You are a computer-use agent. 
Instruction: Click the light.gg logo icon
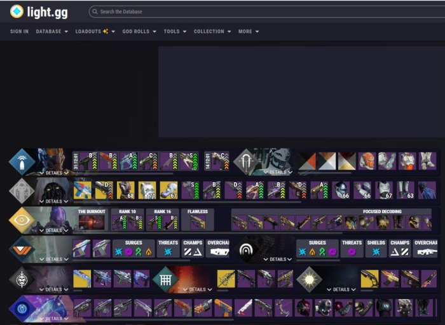[17, 11]
